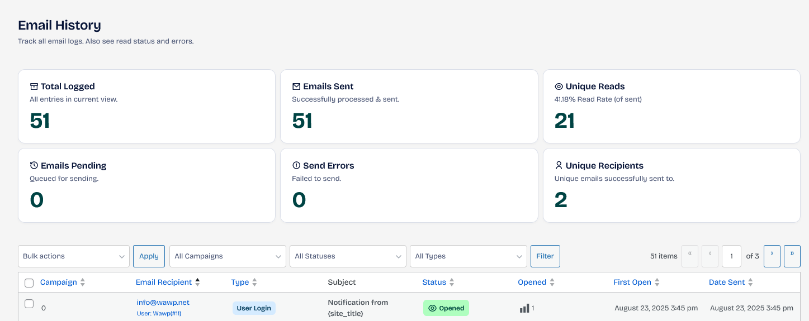This screenshot has width=809, height=321.
Task: Click the bar chart icon in Opened column
Action: click(524, 308)
